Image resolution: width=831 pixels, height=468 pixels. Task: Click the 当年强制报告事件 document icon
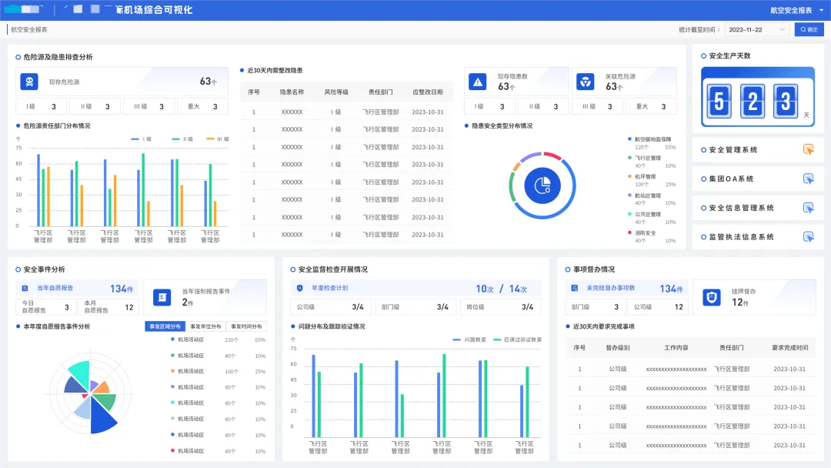tap(162, 297)
